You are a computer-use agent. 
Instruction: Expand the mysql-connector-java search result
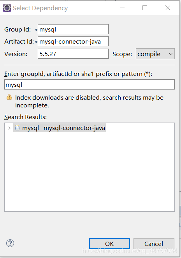point(9,128)
